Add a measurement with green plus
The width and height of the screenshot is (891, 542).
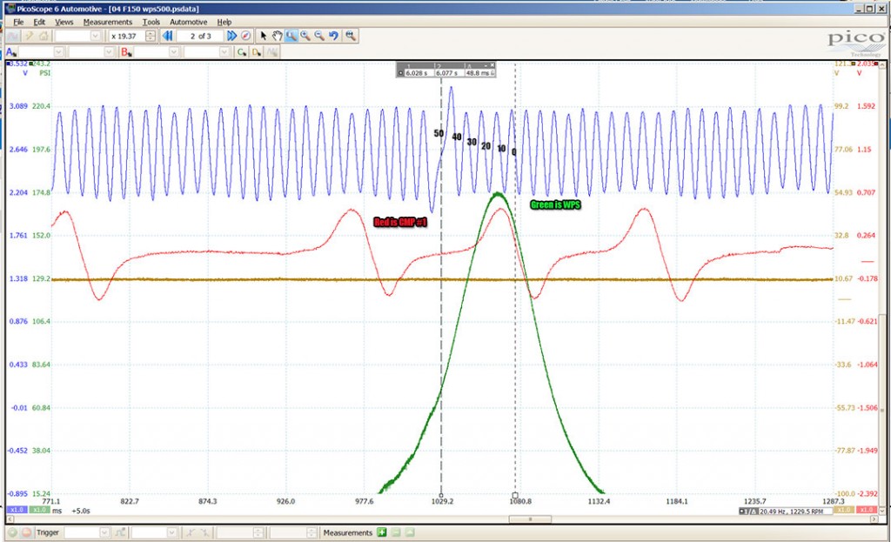click(x=382, y=533)
